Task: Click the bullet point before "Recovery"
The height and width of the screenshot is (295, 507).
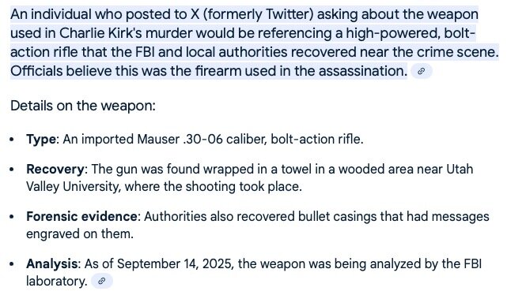Action: [x=12, y=170]
